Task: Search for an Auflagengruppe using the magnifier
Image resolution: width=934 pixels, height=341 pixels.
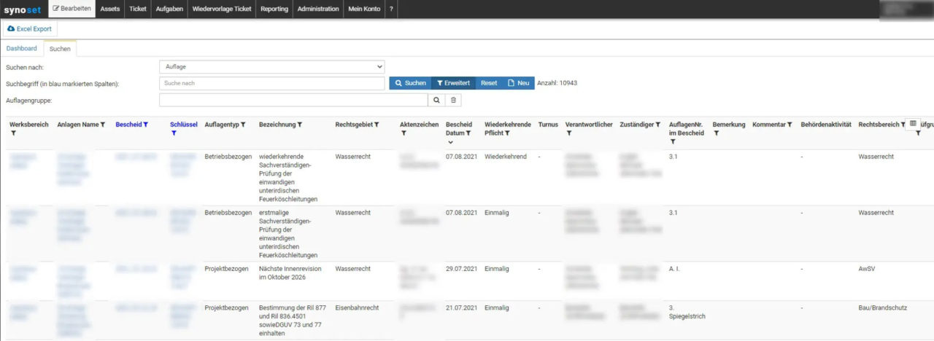Action: click(x=436, y=100)
